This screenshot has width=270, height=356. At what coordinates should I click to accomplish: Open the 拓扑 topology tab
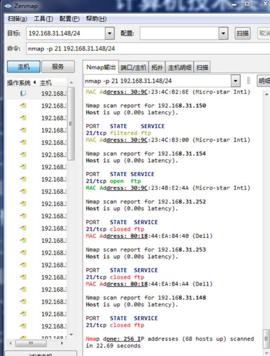157,67
